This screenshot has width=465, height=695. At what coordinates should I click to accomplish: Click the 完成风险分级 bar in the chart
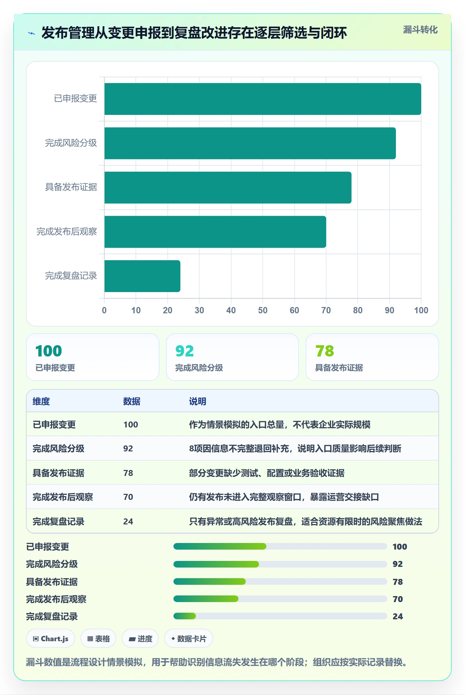tap(250, 143)
